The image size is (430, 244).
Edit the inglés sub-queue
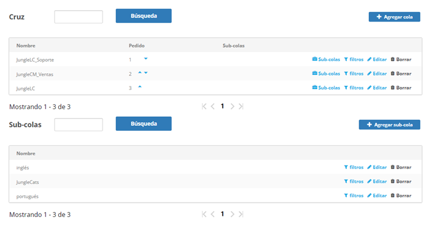377,167
